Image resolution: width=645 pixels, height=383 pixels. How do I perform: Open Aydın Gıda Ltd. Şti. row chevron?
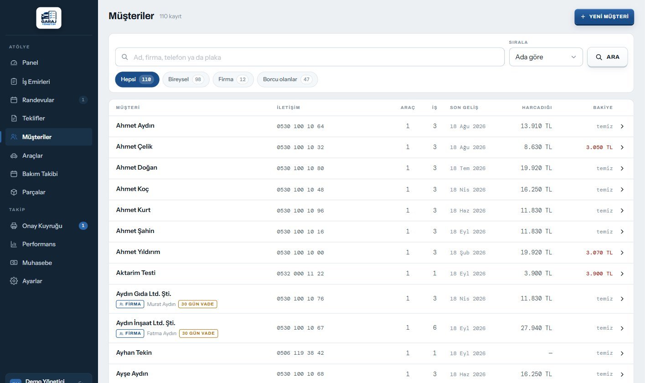622,299
